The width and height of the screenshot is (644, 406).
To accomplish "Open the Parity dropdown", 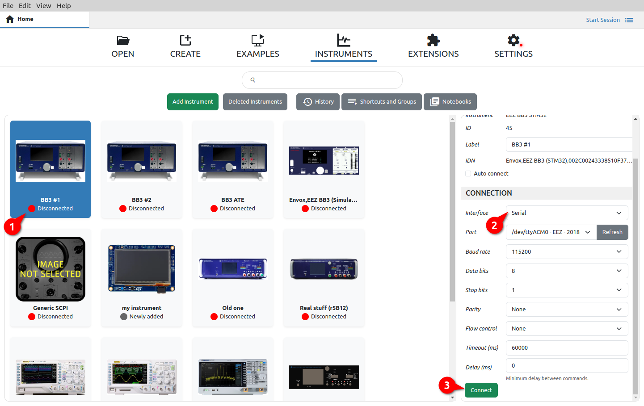I will tap(567, 310).
